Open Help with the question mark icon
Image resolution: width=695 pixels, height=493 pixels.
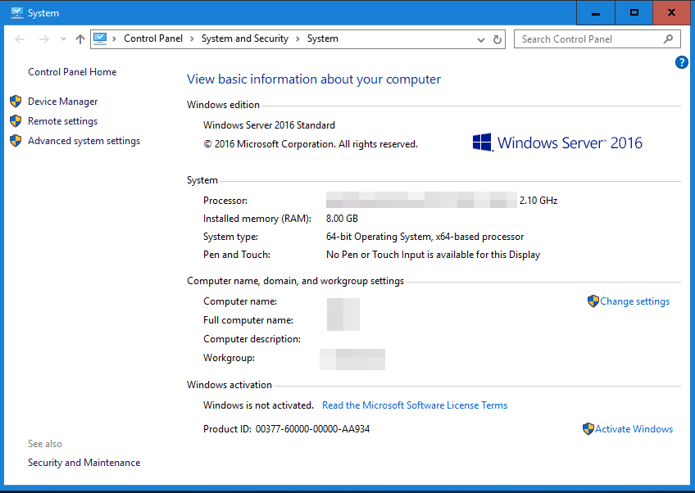click(x=682, y=62)
